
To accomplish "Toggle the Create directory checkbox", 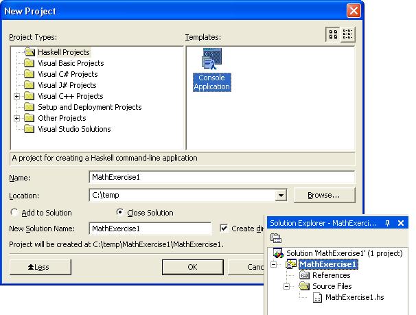I will point(224,229).
